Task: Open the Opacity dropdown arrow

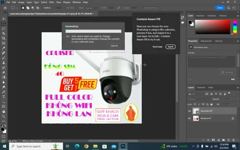Action: tap(228, 99)
